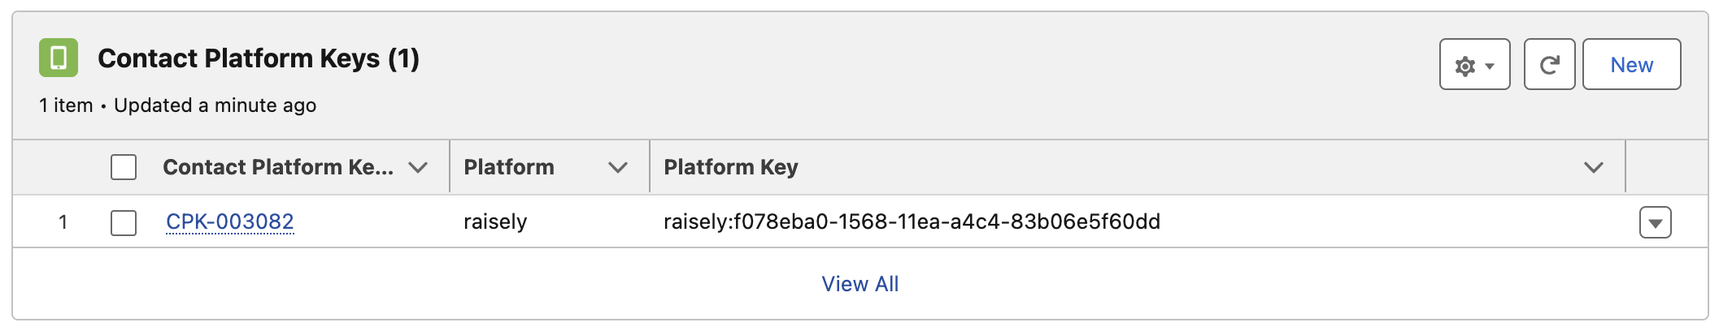Open row actions arrow for CPK-003082

pyautogui.click(x=1655, y=222)
